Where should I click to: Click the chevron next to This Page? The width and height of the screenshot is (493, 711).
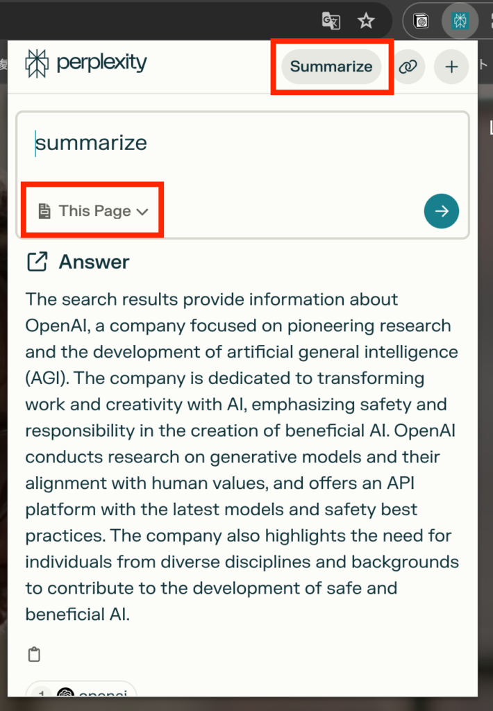(x=142, y=212)
